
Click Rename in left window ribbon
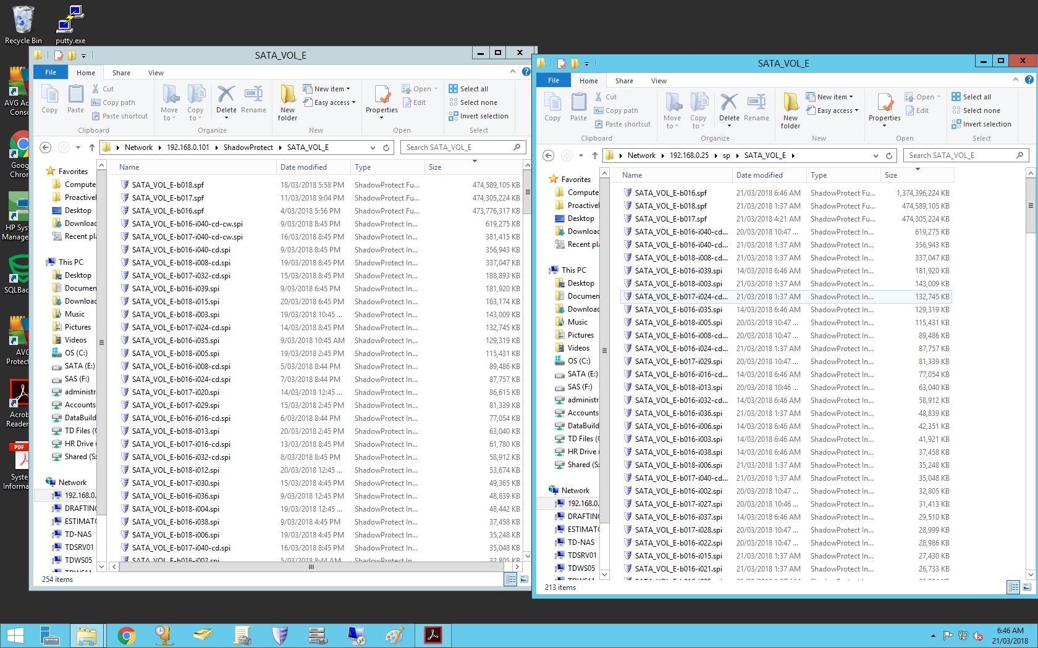tap(253, 99)
